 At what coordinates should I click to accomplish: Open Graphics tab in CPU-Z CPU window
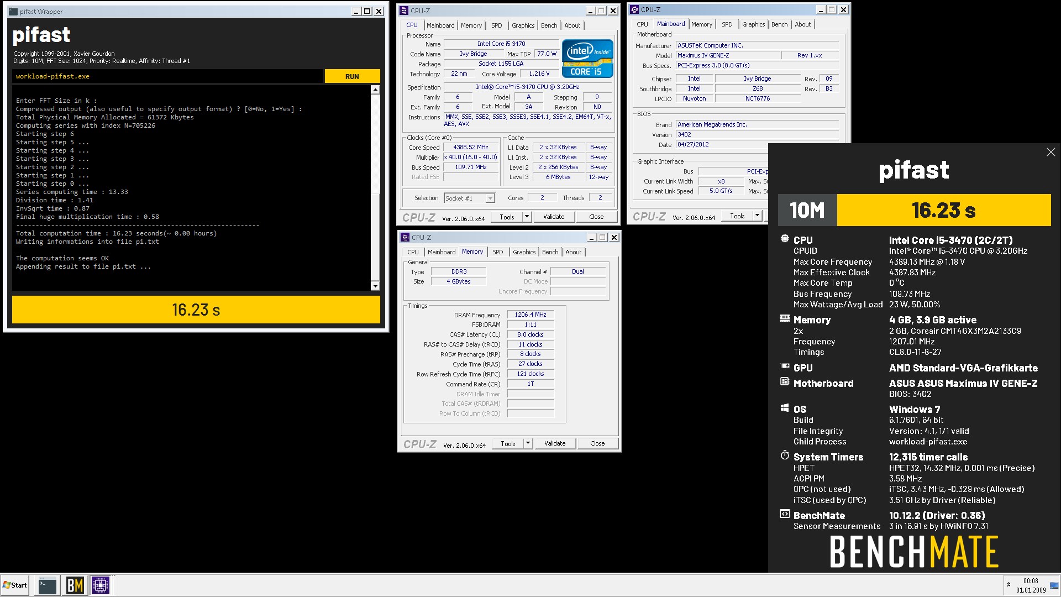pos(523,25)
